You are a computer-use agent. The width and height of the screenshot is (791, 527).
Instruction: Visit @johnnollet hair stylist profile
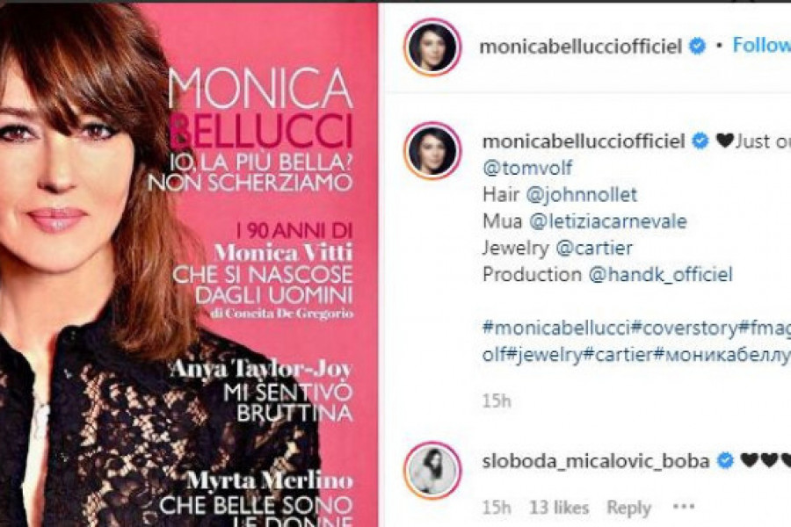point(581,195)
